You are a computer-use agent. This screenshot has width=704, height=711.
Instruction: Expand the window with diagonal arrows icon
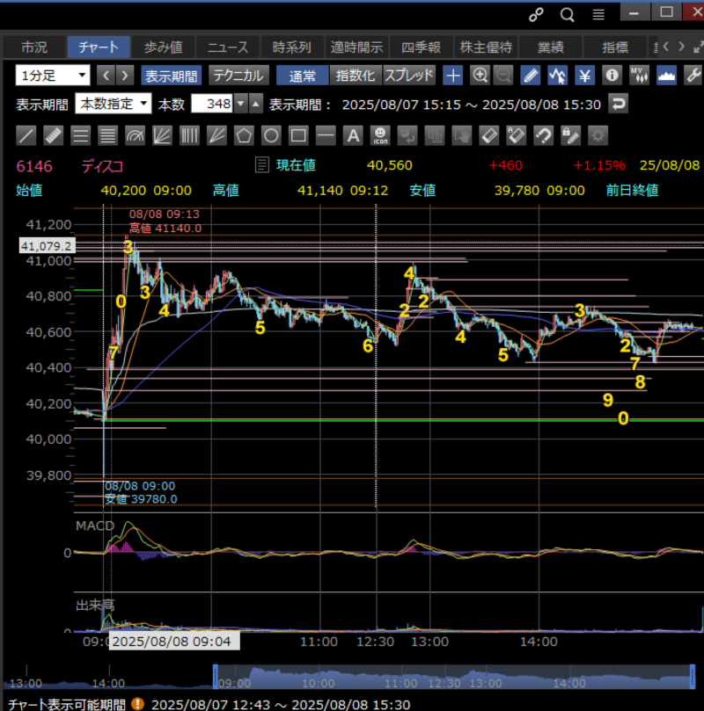click(699, 47)
